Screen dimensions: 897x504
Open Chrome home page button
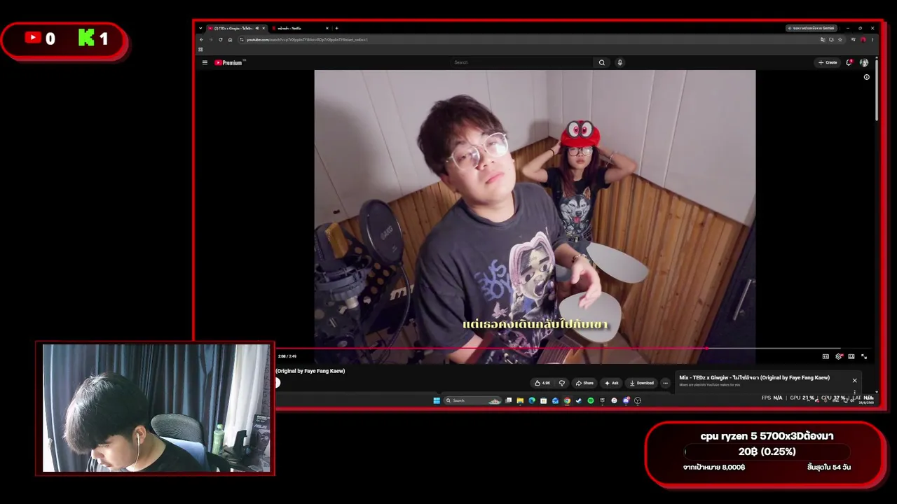[x=230, y=40]
